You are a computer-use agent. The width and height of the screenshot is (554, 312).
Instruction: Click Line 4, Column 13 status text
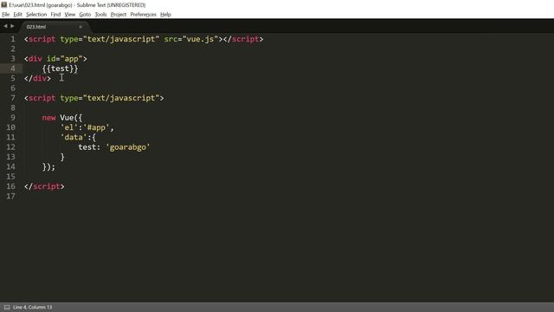[33, 307]
